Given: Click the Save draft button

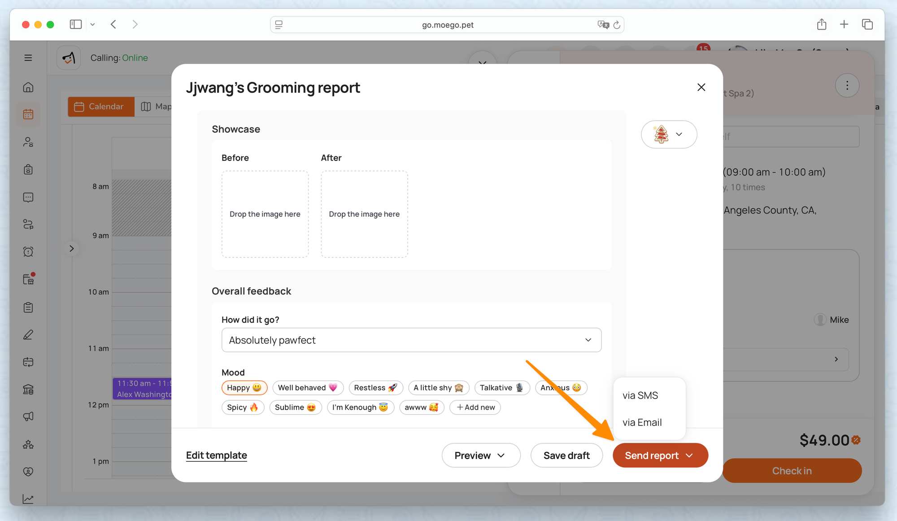Looking at the screenshot, I should point(566,455).
